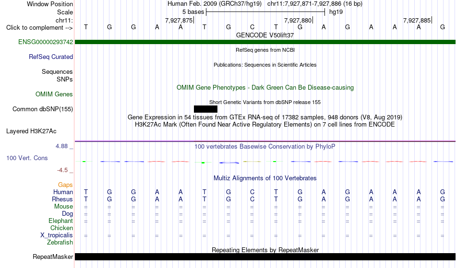
Task: Click the Window Position label
Action: (50, 4)
